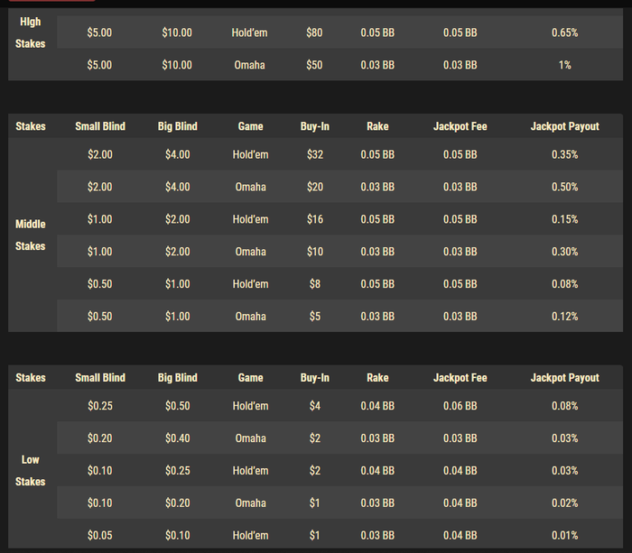Click the $50 buy-in cell
632x553 pixels.
point(314,65)
